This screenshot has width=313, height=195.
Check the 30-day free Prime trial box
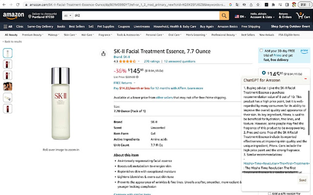(261, 50)
